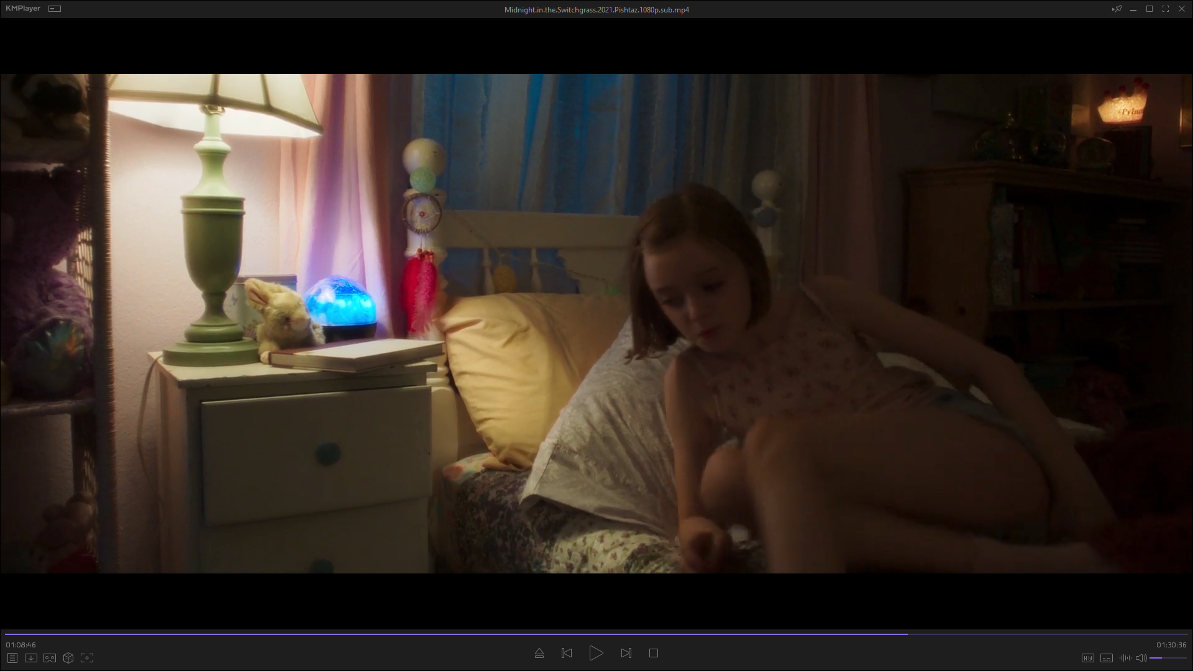Enter fullscreen from the title bar
This screenshot has height=671, width=1193.
point(1165,9)
